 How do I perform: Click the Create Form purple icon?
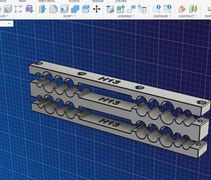pyautogui.click(x=29, y=9)
